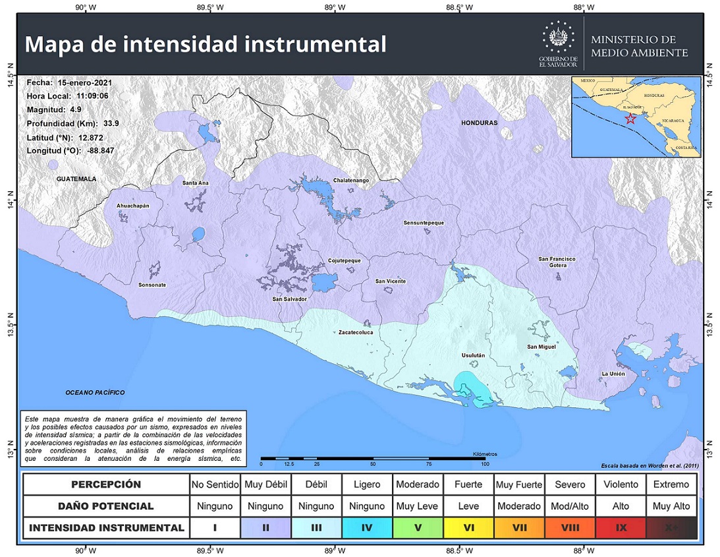This screenshot has width=720, height=557.
Task: Select the Santa Ana city label
Action: point(195,182)
